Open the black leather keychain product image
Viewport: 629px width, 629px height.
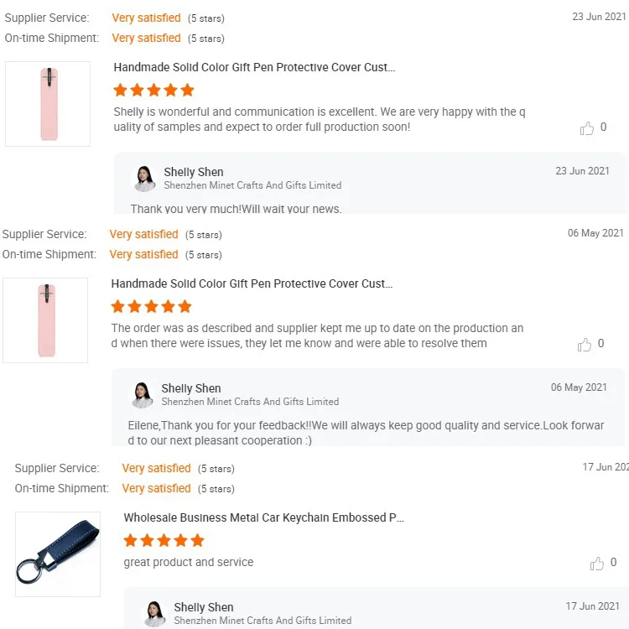[x=58, y=554]
